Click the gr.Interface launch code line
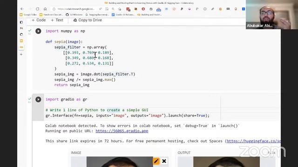This screenshot has width=298, height=167. (x=128, y=116)
